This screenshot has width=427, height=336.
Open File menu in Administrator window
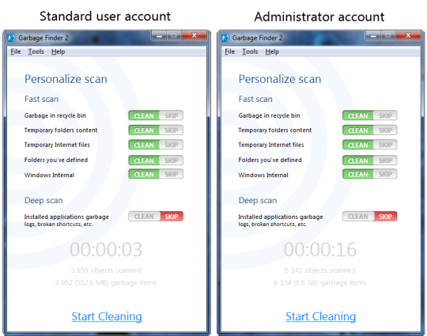(x=229, y=51)
